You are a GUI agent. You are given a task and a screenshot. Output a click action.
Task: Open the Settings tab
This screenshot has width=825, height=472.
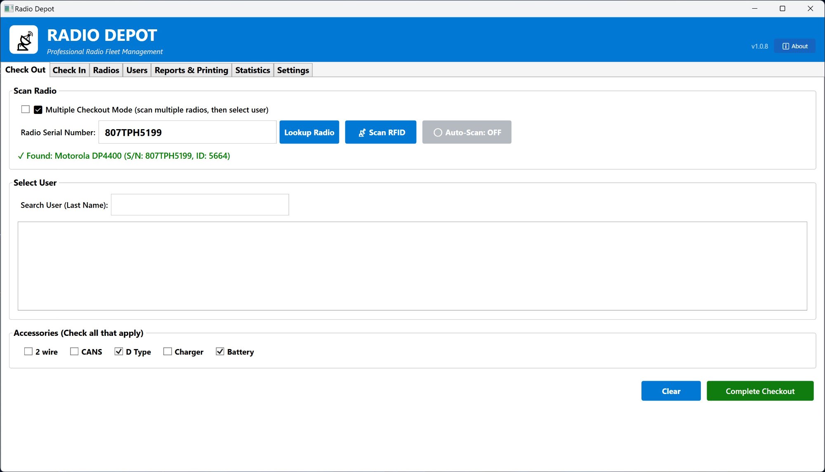(293, 70)
